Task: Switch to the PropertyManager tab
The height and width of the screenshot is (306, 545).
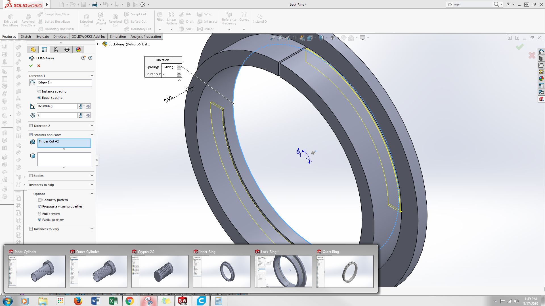Action: 44,50
